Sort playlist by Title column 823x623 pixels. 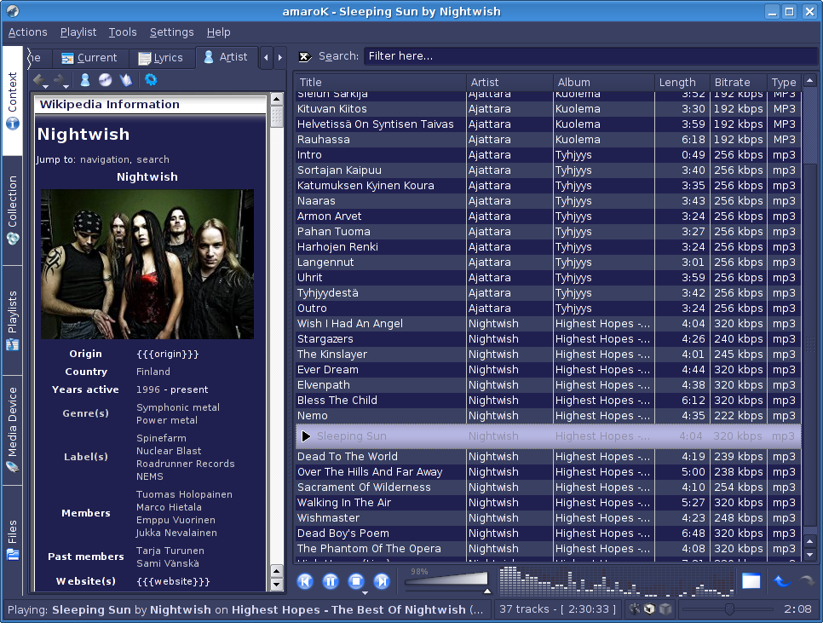(381, 83)
